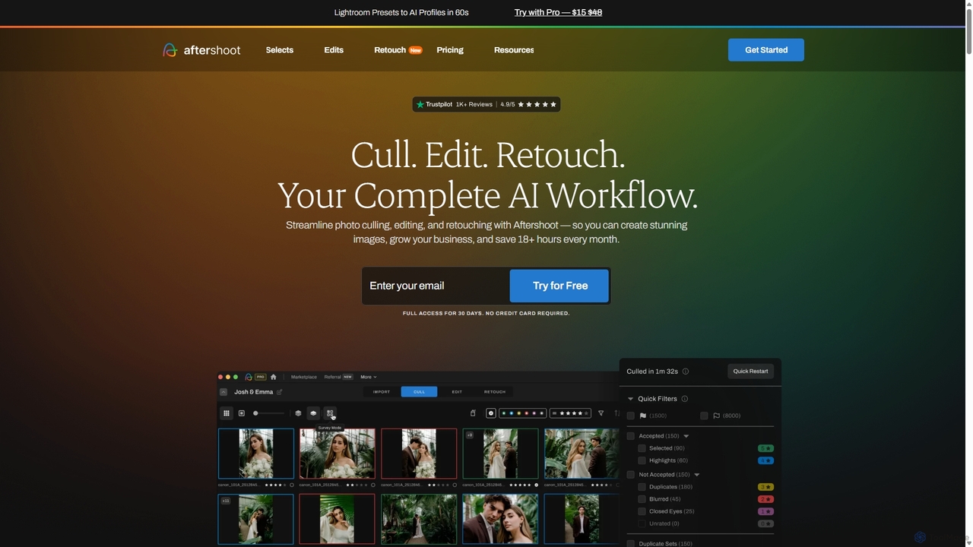This screenshot has width=973, height=547.
Task: Click the color label filter dots
Action: click(x=522, y=413)
